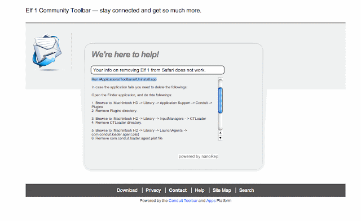This screenshot has width=361, height=221.
Task: Click the blue scrollbar thumb
Action: point(221,100)
